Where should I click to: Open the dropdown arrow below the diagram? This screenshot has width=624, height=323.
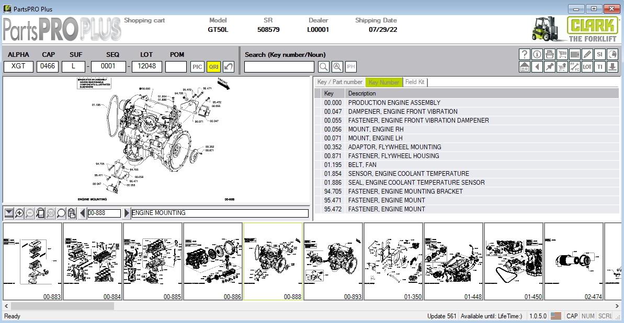tap(9, 213)
